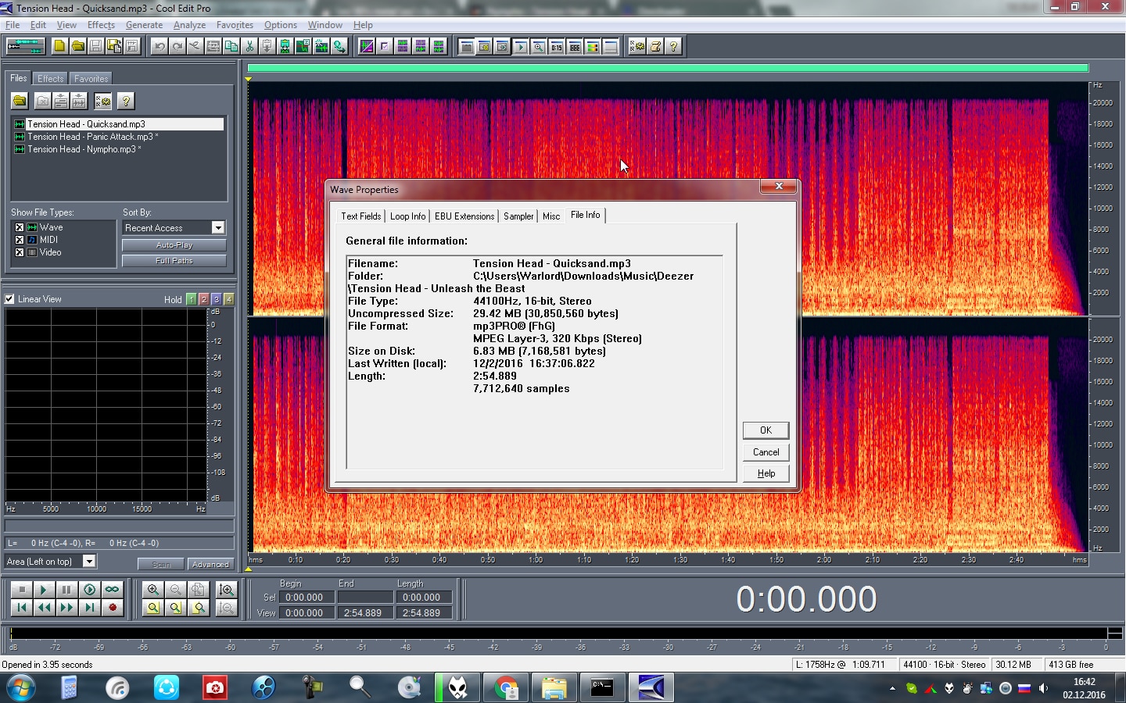This screenshot has height=703, width=1126.
Task: Open Chrome from the Windows taskbar
Action: coord(506,687)
